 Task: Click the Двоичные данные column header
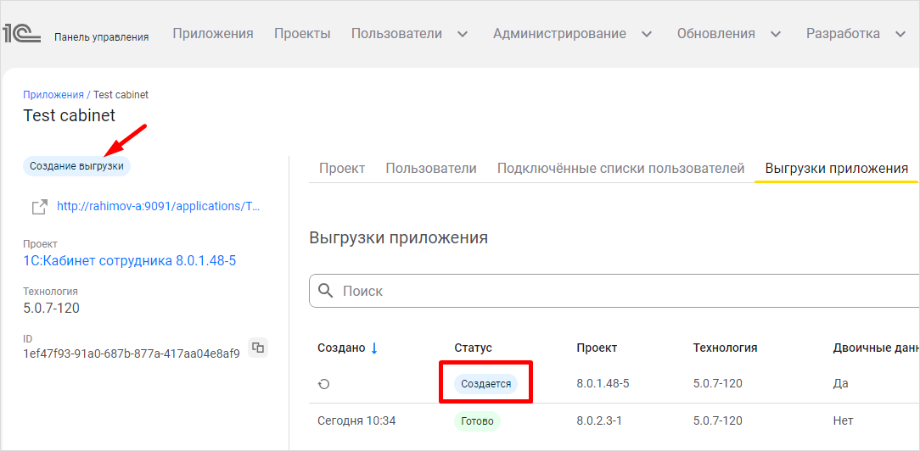pyautogui.click(x=876, y=348)
